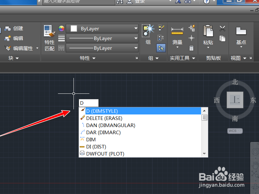Click the Autodesk Exchange X icon
This screenshot has width=259, height=194.
178,1
